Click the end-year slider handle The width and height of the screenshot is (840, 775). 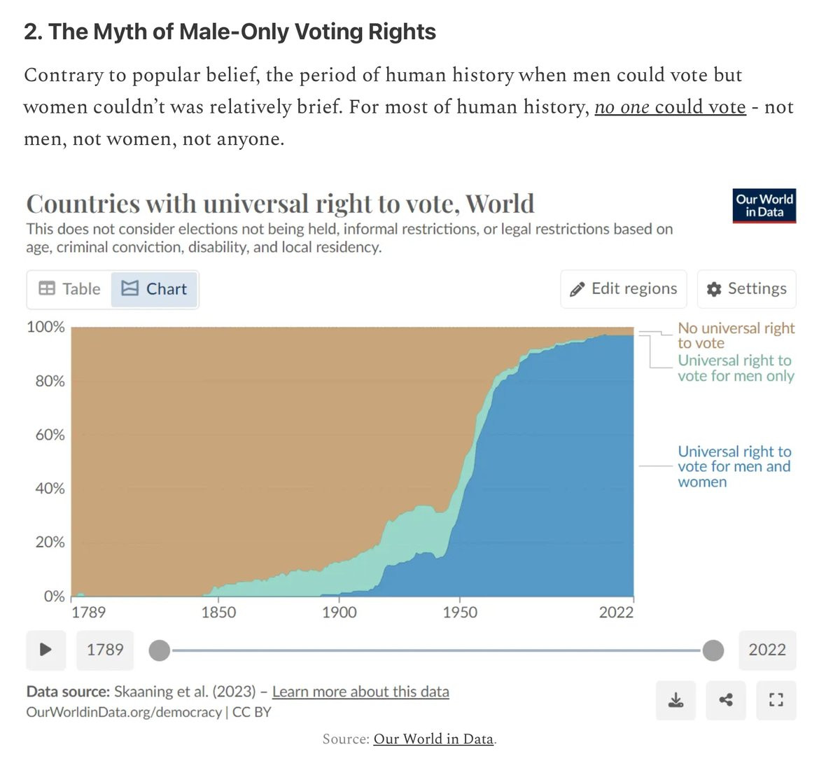tap(713, 650)
